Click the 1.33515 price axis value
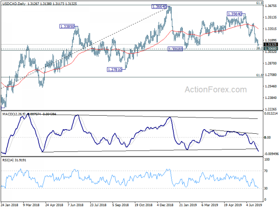 [271, 29]
